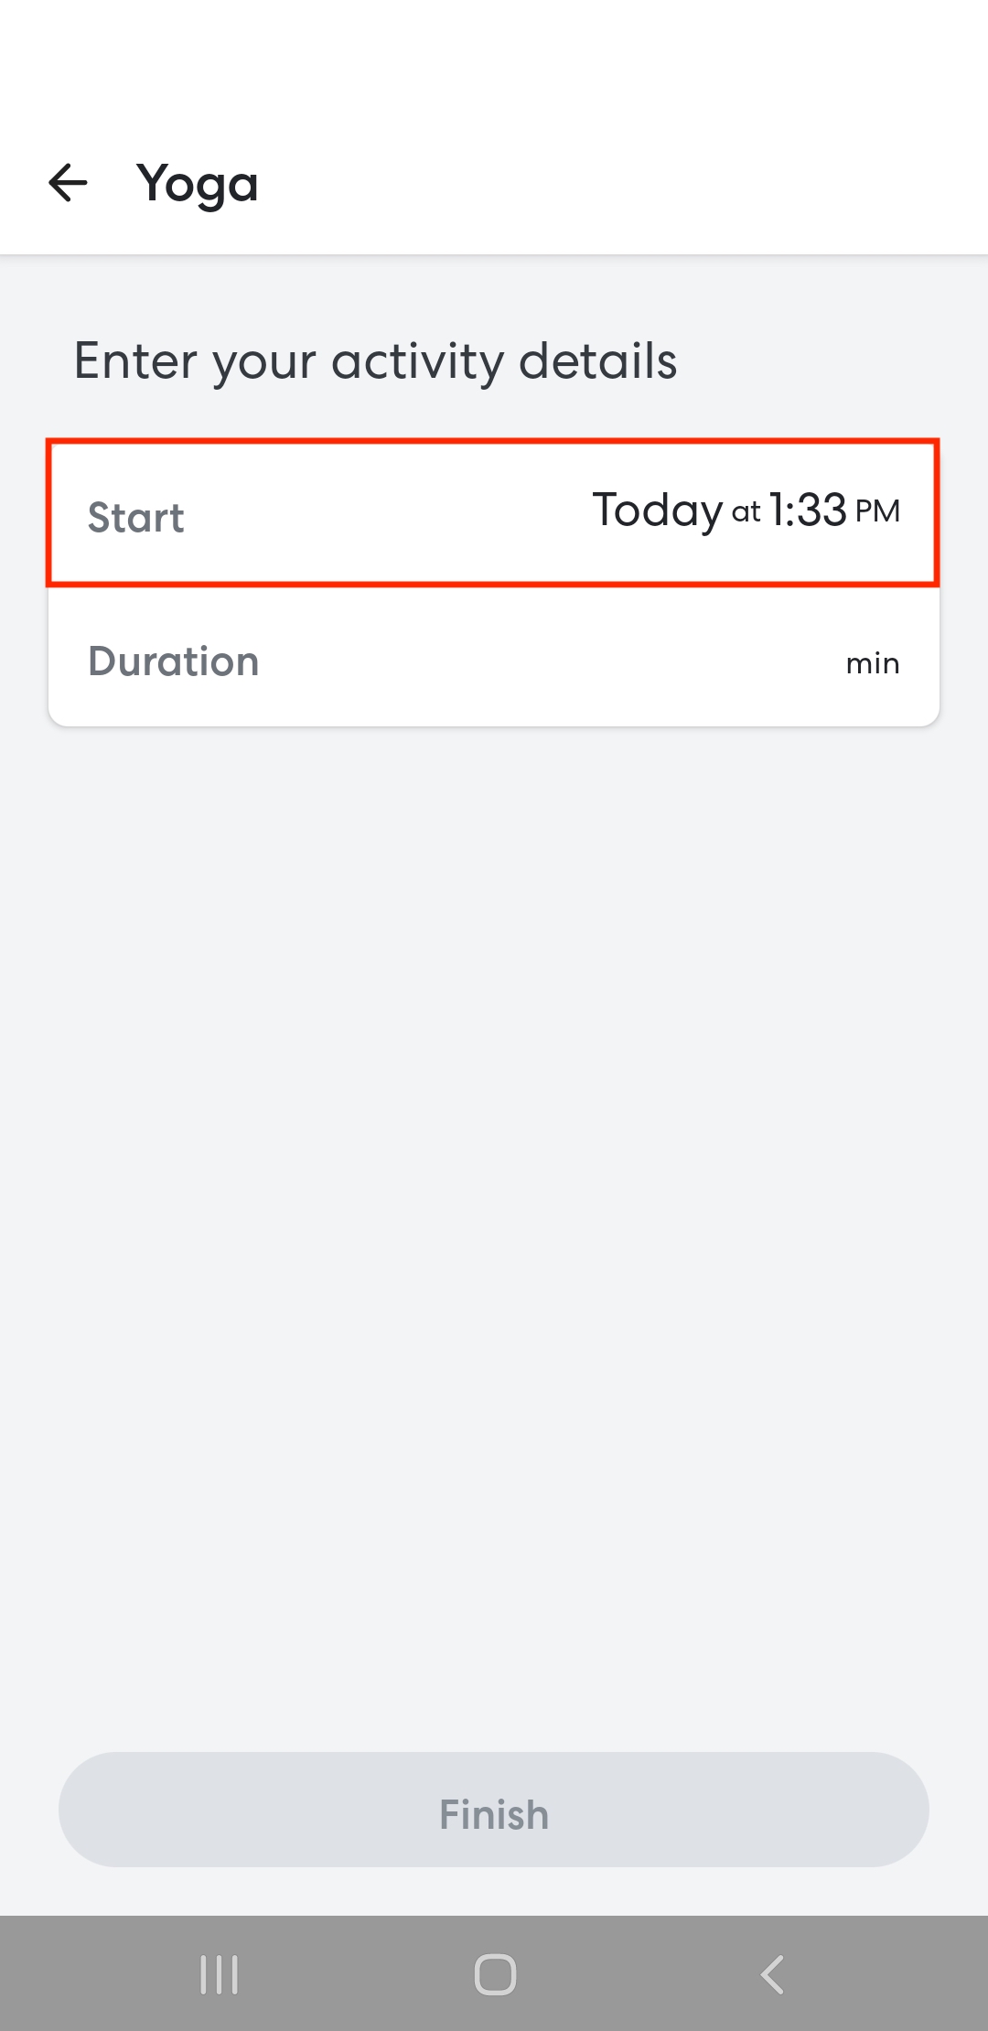Viewport: 988px width, 2031px height.
Task: Tap the 'Enter your activity details' heading
Action: point(375,360)
